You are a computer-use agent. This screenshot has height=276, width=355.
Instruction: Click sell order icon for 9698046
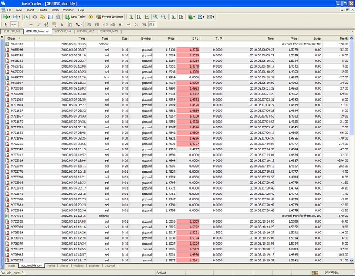point(7,49)
